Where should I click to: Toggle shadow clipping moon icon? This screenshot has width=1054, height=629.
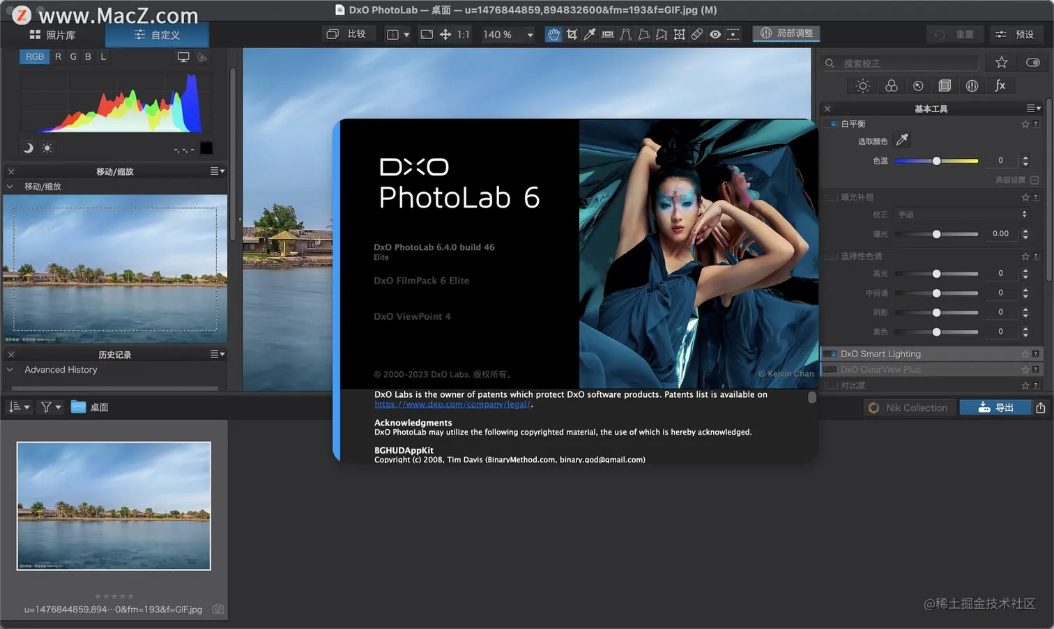click(28, 148)
